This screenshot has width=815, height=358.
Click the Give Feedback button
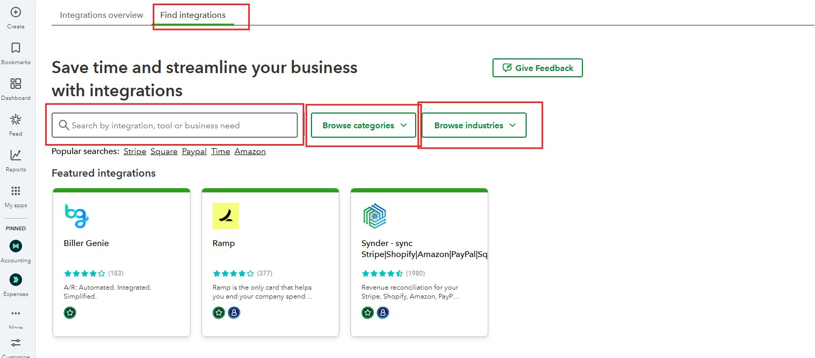pos(537,68)
